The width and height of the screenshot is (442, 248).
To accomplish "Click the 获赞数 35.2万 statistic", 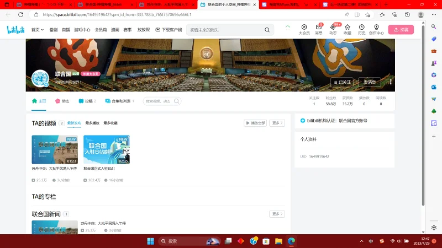I will (348, 101).
